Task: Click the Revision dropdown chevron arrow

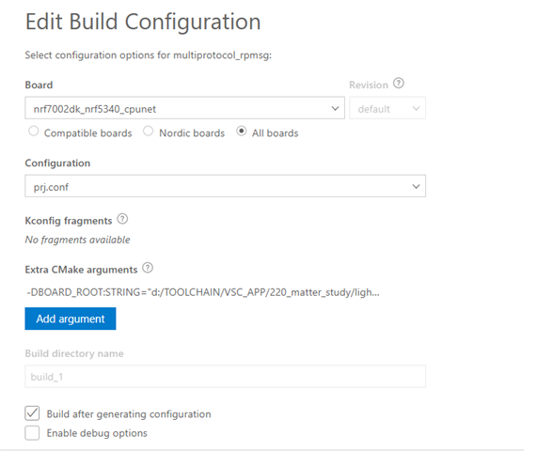Action: tap(416, 108)
